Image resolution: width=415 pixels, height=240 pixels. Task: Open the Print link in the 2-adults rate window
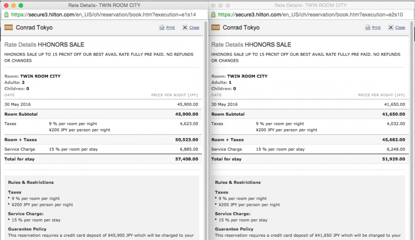pyautogui.click(x=171, y=28)
